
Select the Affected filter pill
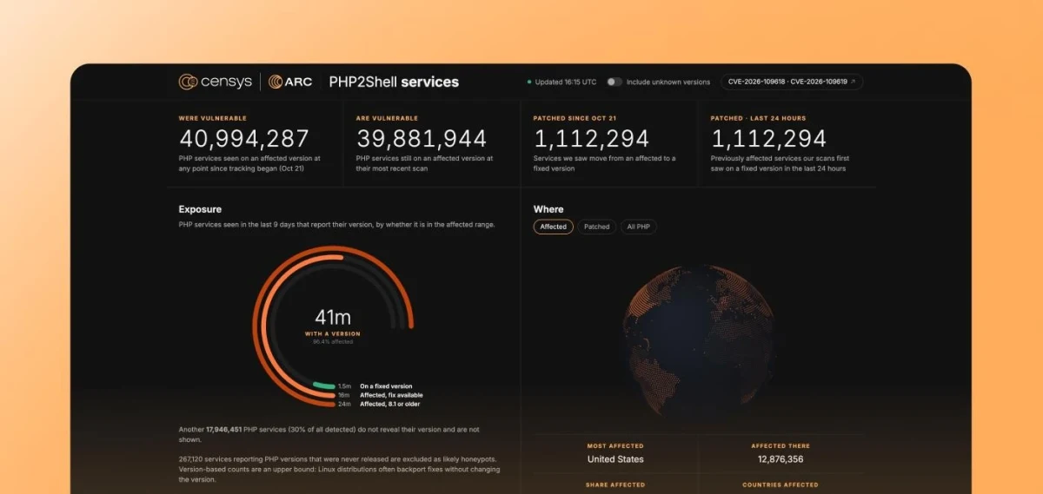[553, 227]
